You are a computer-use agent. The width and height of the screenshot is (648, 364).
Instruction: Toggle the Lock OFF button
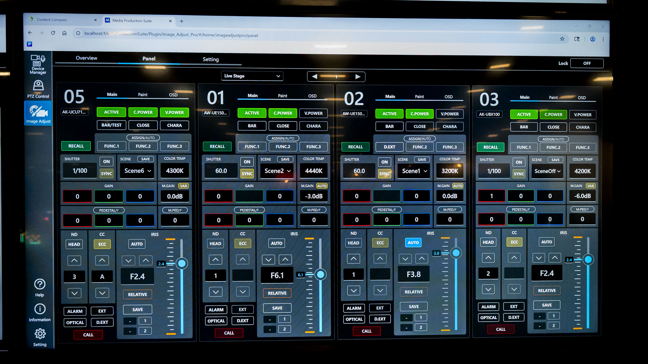tap(587, 63)
